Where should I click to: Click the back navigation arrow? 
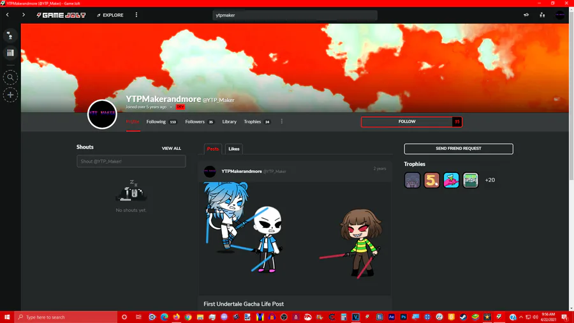point(7,15)
